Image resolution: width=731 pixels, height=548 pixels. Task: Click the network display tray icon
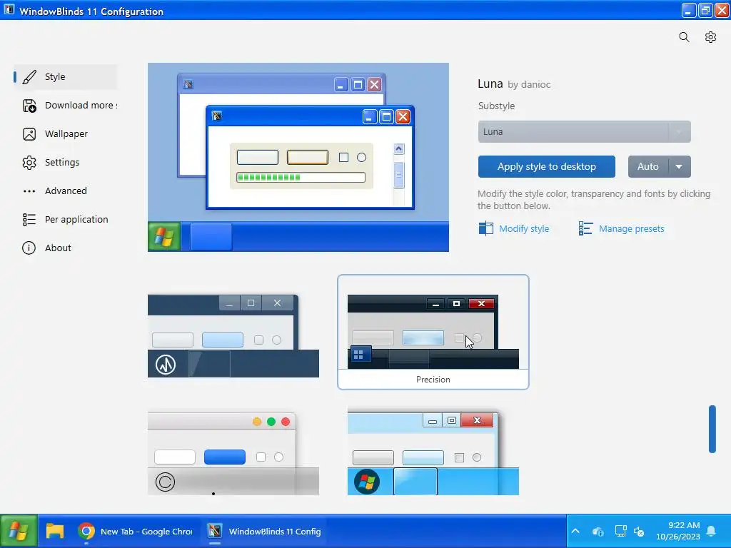point(620,531)
